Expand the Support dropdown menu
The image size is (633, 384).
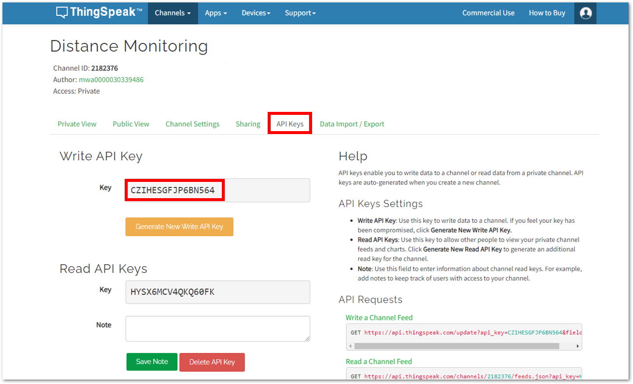coord(300,13)
